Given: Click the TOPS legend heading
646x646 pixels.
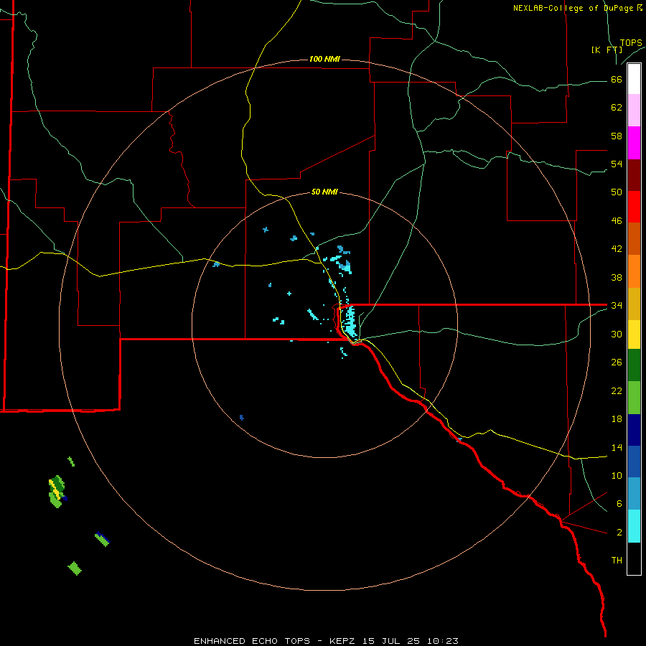Looking at the screenshot, I should tap(631, 43).
